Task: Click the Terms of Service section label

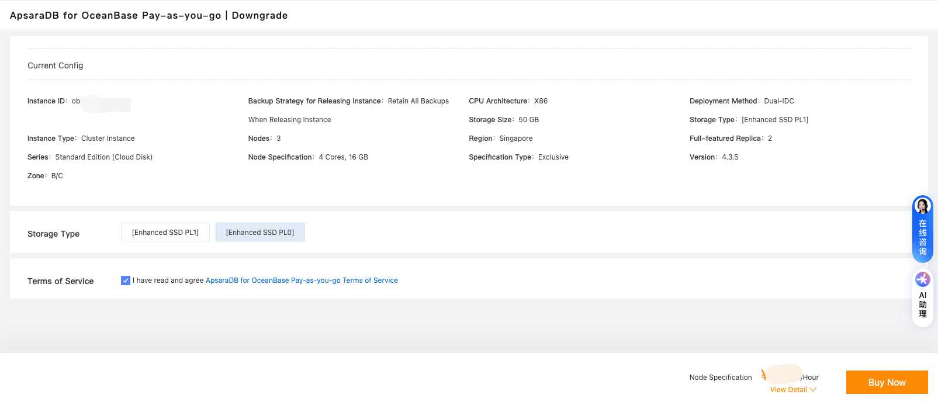Action: pos(60,281)
